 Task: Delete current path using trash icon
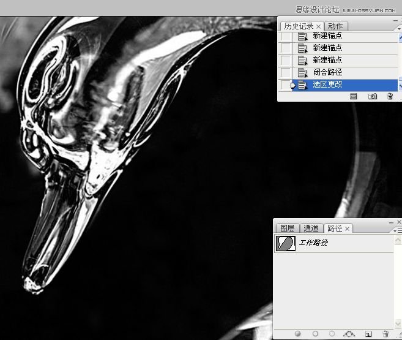385,334
